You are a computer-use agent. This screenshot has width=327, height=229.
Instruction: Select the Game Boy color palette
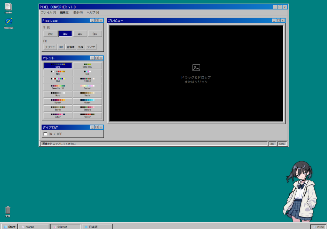(87, 66)
